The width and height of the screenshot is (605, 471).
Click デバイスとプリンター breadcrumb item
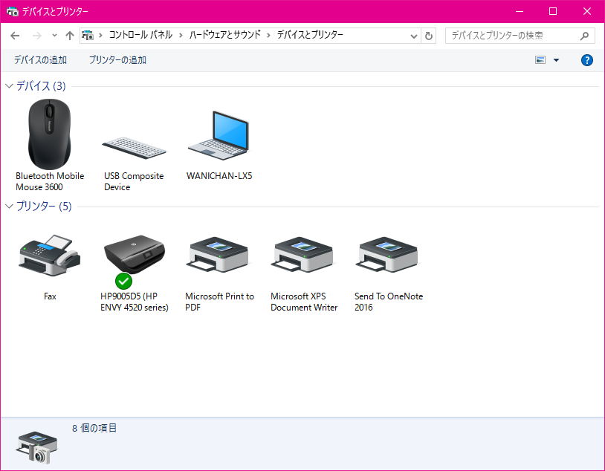coord(310,35)
